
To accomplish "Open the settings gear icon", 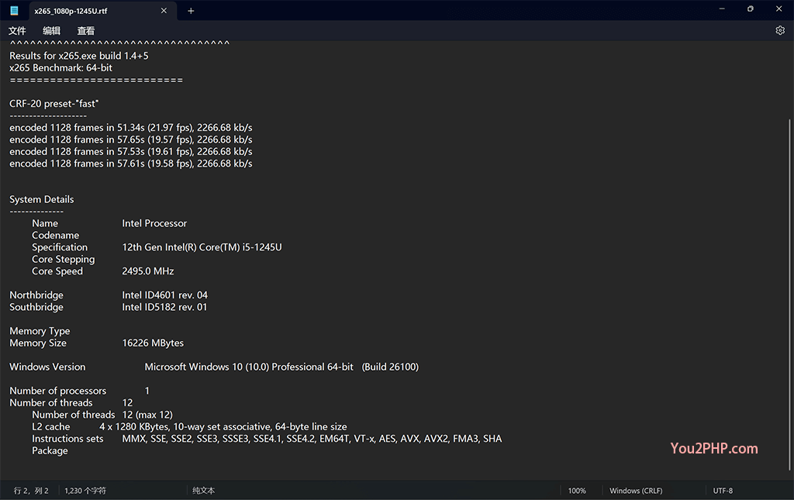I will pyautogui.click(x=780, y=30).
